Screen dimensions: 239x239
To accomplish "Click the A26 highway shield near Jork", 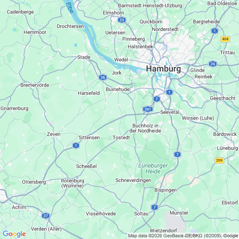I will tap(103, 77).
